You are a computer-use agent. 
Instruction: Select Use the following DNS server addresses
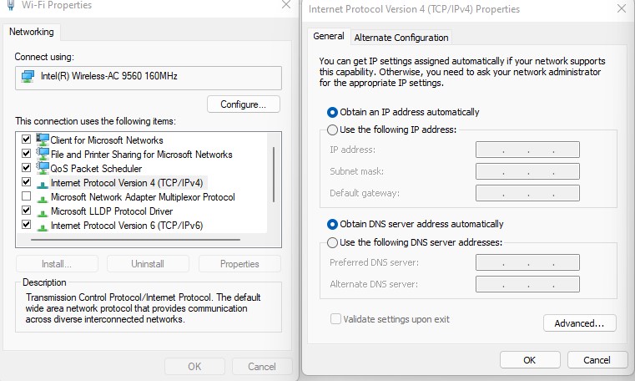[x=333, y=242]
